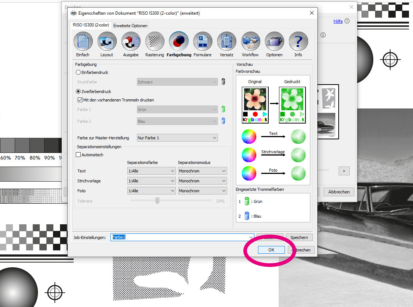Uncheck Mit den vorhandenen Trommeln drucken
This screenshot has height=307, width=413.
click(x=80, y=100)
